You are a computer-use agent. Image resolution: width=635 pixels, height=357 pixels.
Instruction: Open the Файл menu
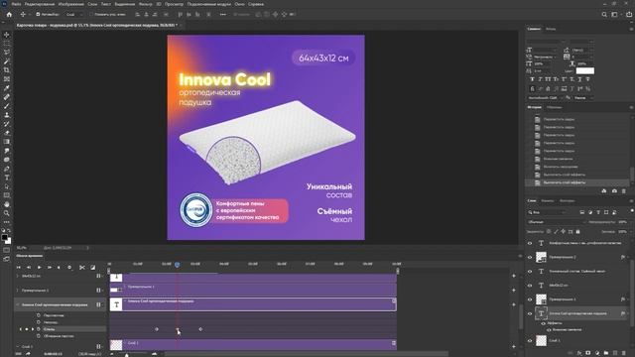(16, 4)
